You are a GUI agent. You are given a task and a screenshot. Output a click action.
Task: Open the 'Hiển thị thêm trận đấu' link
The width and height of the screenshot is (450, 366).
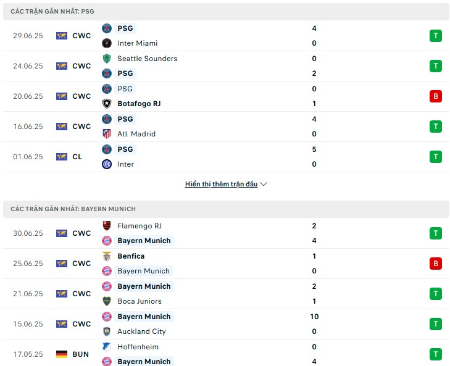pyautogui.click(x=221, y=184)
